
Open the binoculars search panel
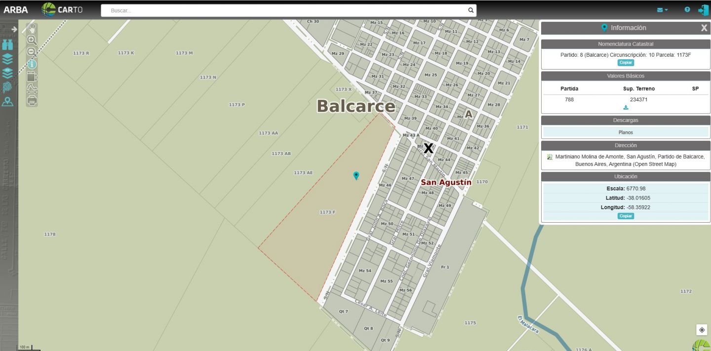tap(7, 44)
